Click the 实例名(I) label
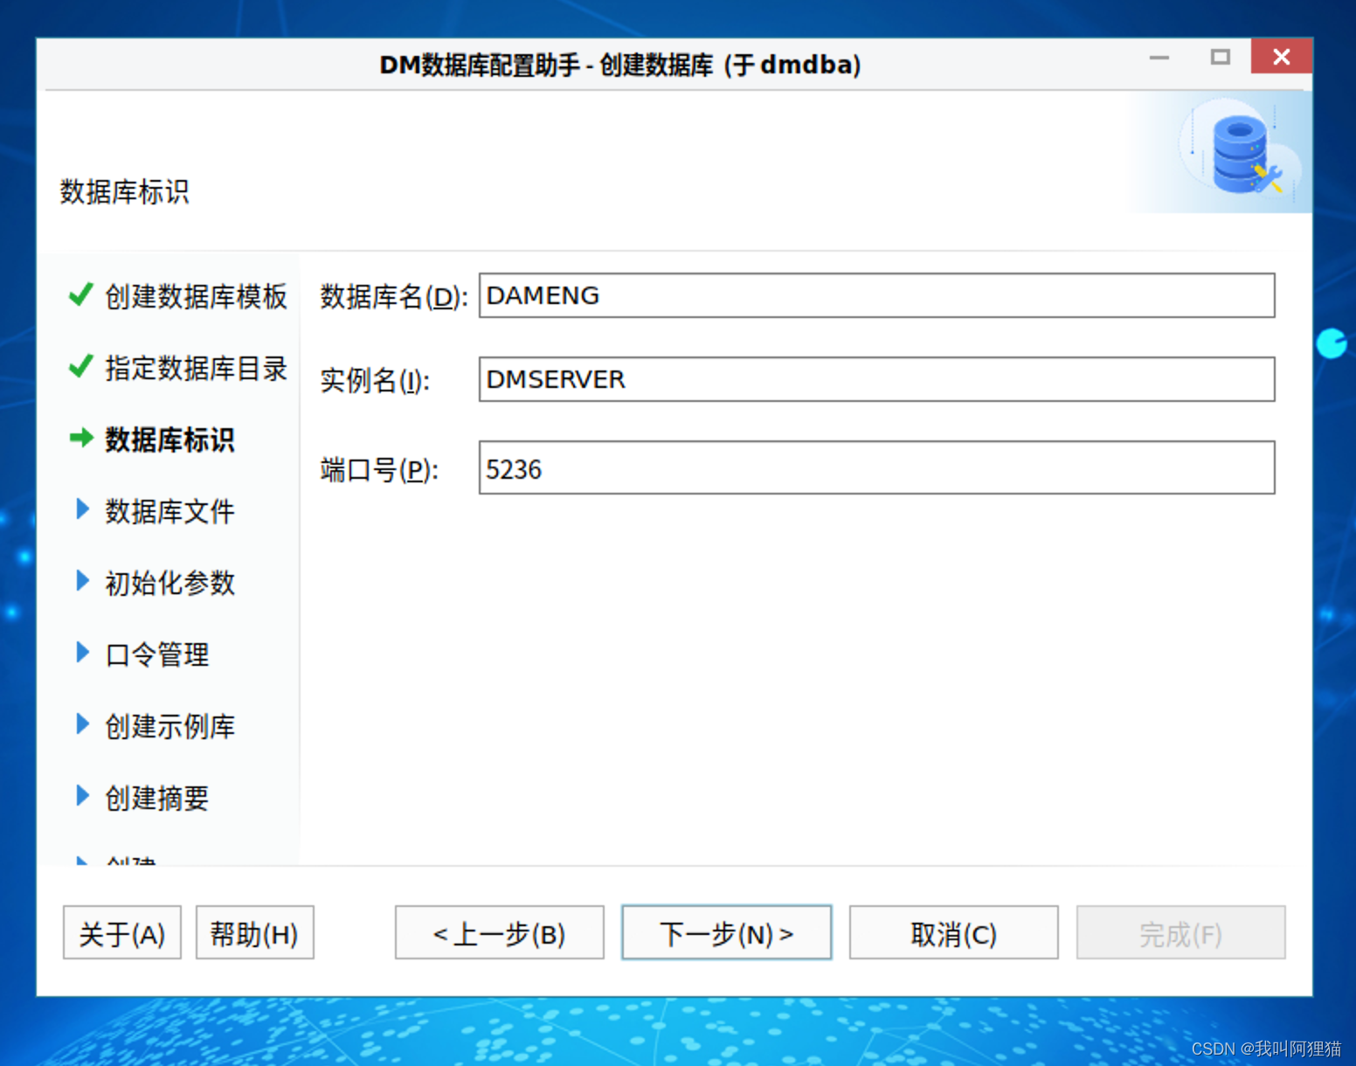The width and height of the screenshot is (1356, 1066). tap(375, 381)
